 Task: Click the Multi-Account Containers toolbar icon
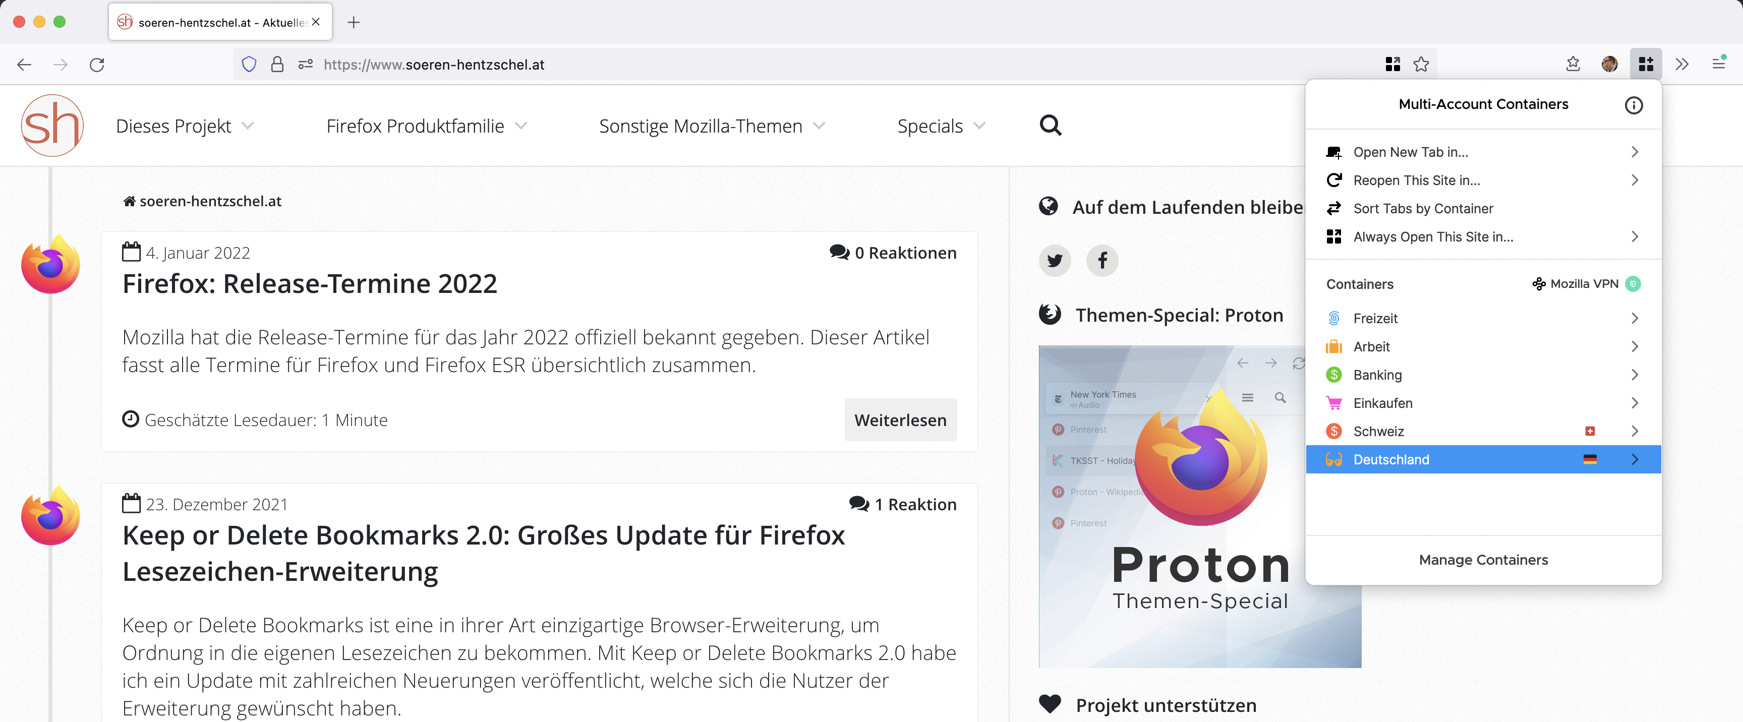[1646, 64]
